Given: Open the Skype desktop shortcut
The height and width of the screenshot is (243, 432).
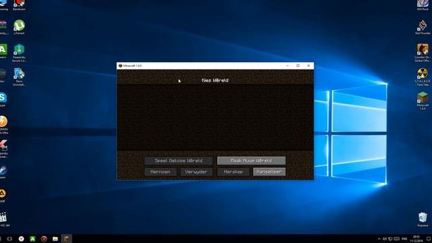Looking at the screenshot, I should pyautogui.click(x=3, y=99).
